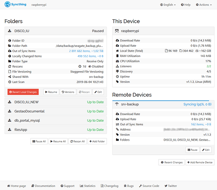This screenshot has width=217, height=190.
Task: Click srv-backup Folders folder icon
Action: pyautogui.click(x=117, y=139)
